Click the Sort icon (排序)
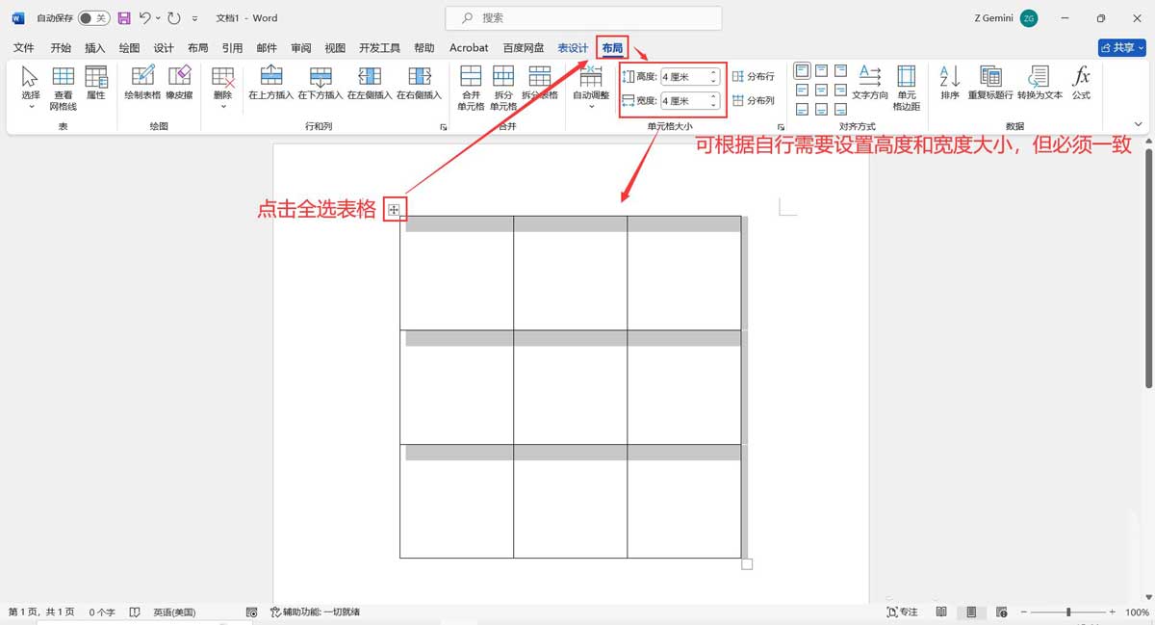Viewport: 1155px width, 625px height. tap(949, 85)
